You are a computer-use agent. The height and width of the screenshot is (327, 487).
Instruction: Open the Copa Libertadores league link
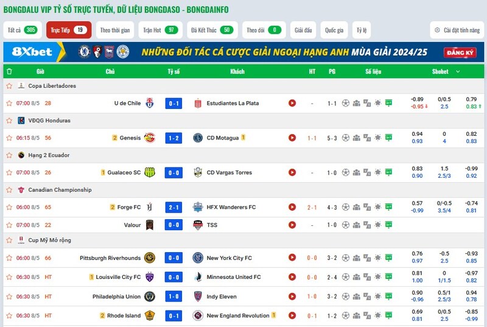point(52,86)
